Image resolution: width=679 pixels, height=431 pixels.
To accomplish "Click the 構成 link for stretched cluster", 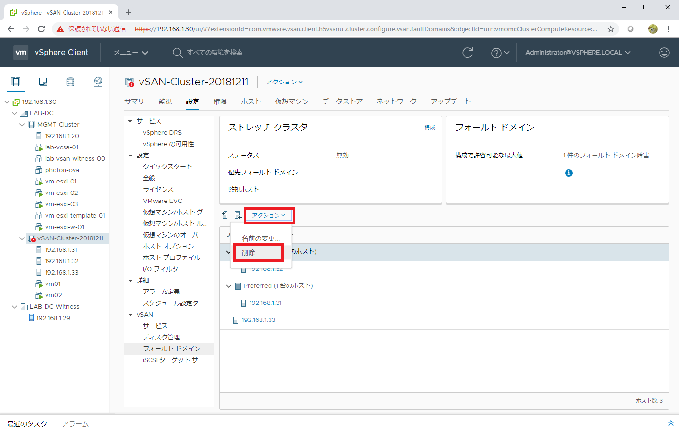I will 430,128.
